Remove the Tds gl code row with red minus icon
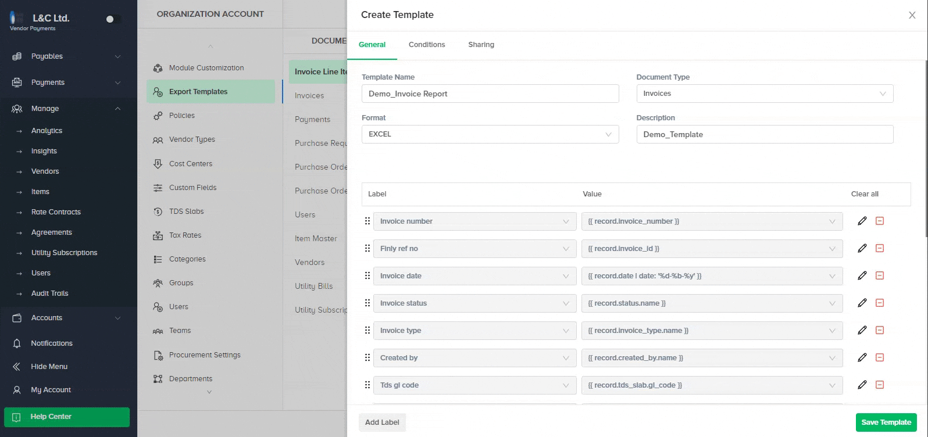 [880, 385]
